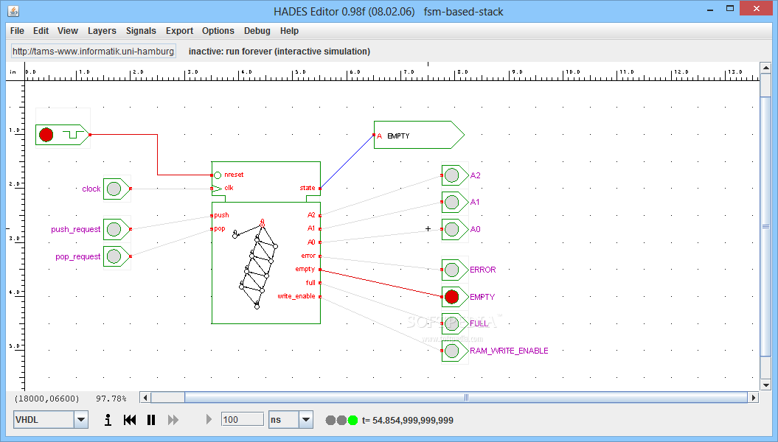Click the error output port label
778x442 pixels.
tap(308, 256)
